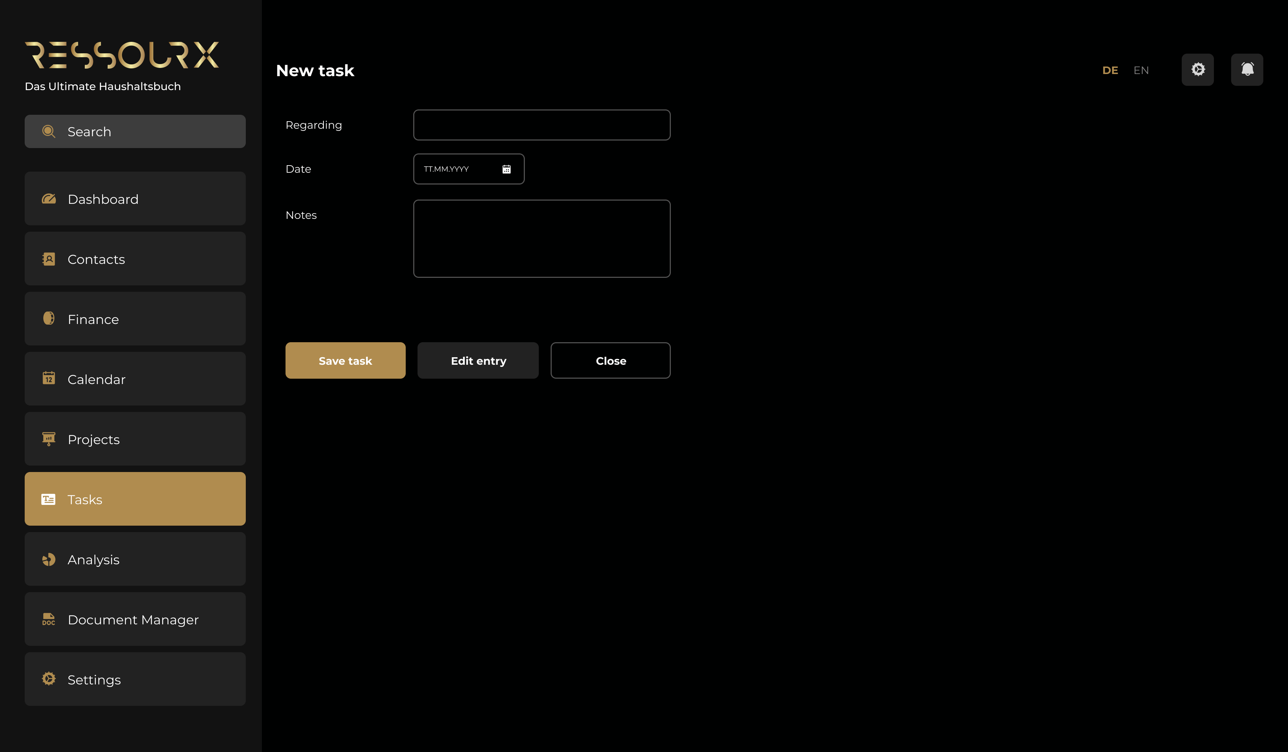
Task: Click the RESSOURX logo
Action: [x=122, y=55]
